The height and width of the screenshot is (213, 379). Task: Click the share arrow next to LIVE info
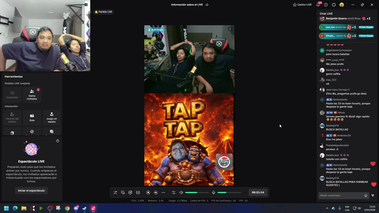pyautogui.click(x=207, y=5)
